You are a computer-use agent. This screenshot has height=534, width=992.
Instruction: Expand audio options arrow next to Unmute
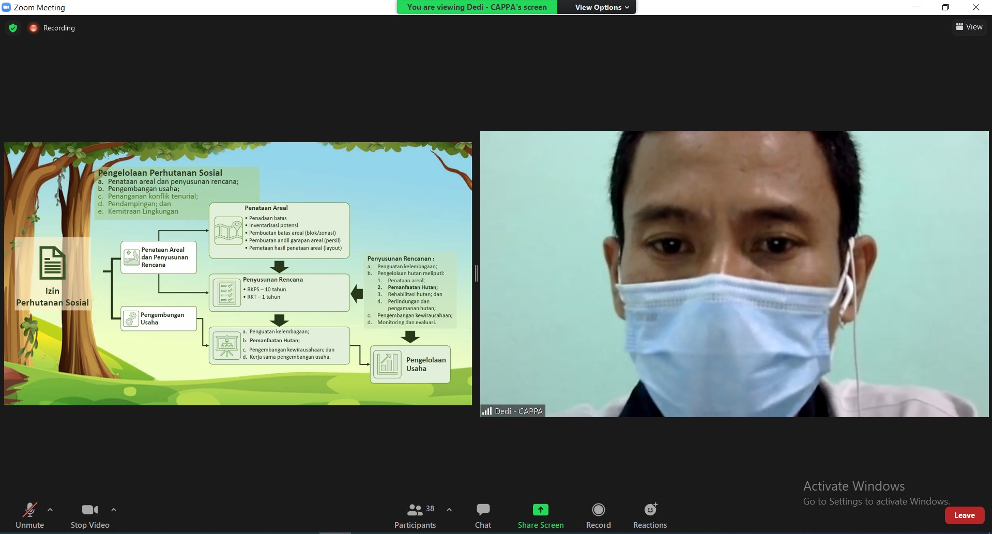pos(50,510)
